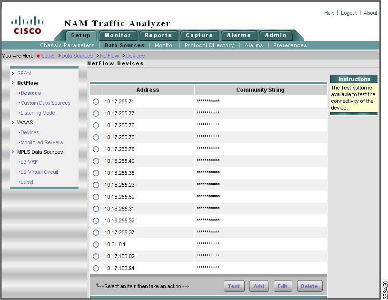This screenshot has height=300, width=388.
Task: Open Protocol Directory submenu
Action: point(209,45)
